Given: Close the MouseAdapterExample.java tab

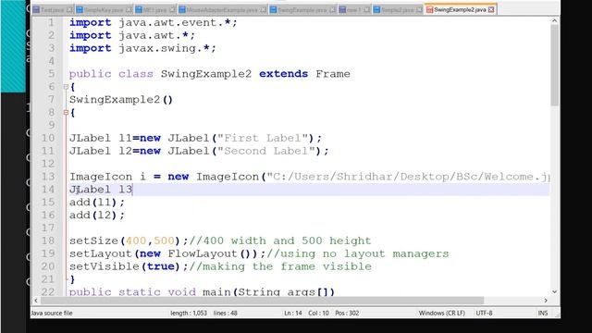Looking at the screenshot, I should click(263, 10).
